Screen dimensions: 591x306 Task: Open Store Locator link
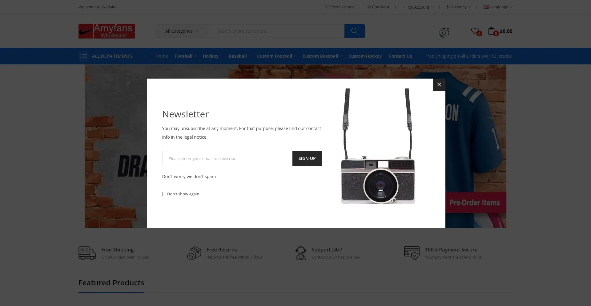(340, 7)
